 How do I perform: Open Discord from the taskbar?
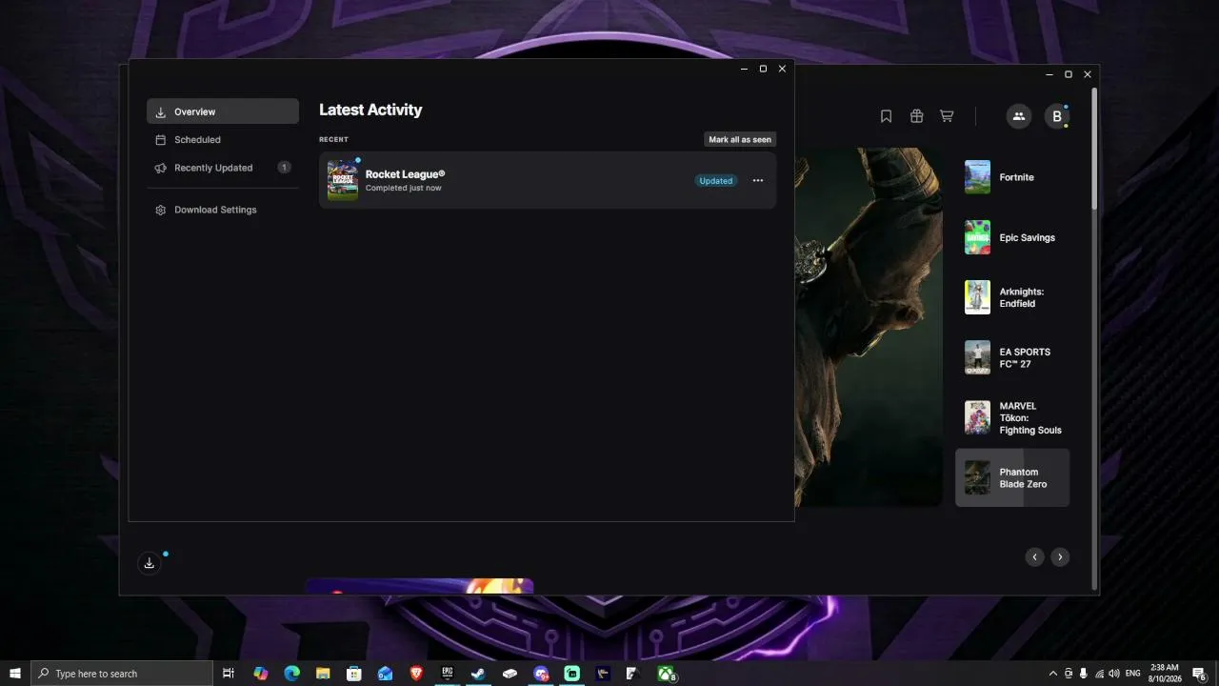[541, 674]
